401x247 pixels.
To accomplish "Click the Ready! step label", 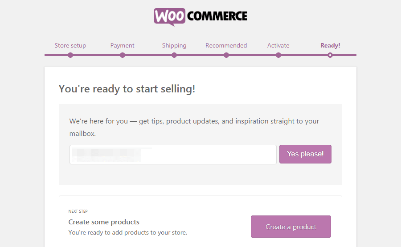I will coord(330,45).
